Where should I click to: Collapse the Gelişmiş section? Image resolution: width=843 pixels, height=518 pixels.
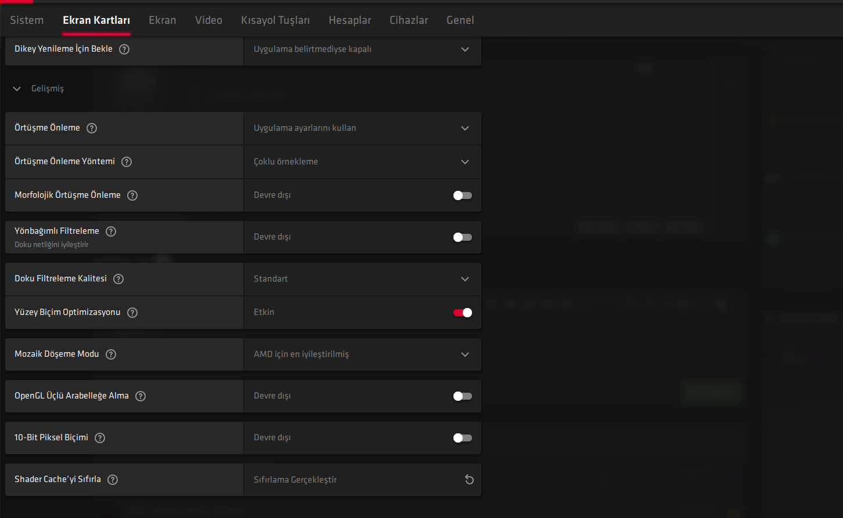click(x=17, y=89)
